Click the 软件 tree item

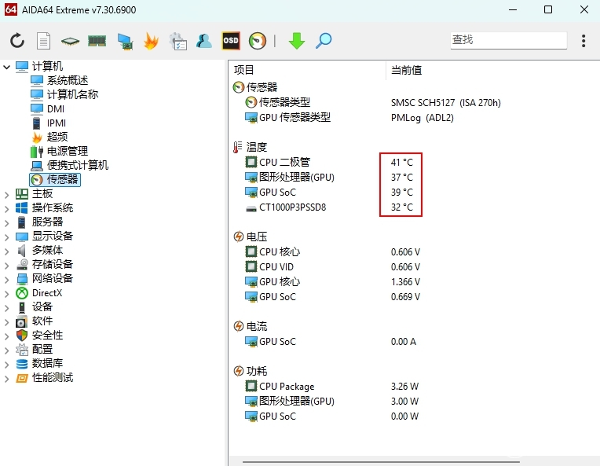click(x=42, y=321)
